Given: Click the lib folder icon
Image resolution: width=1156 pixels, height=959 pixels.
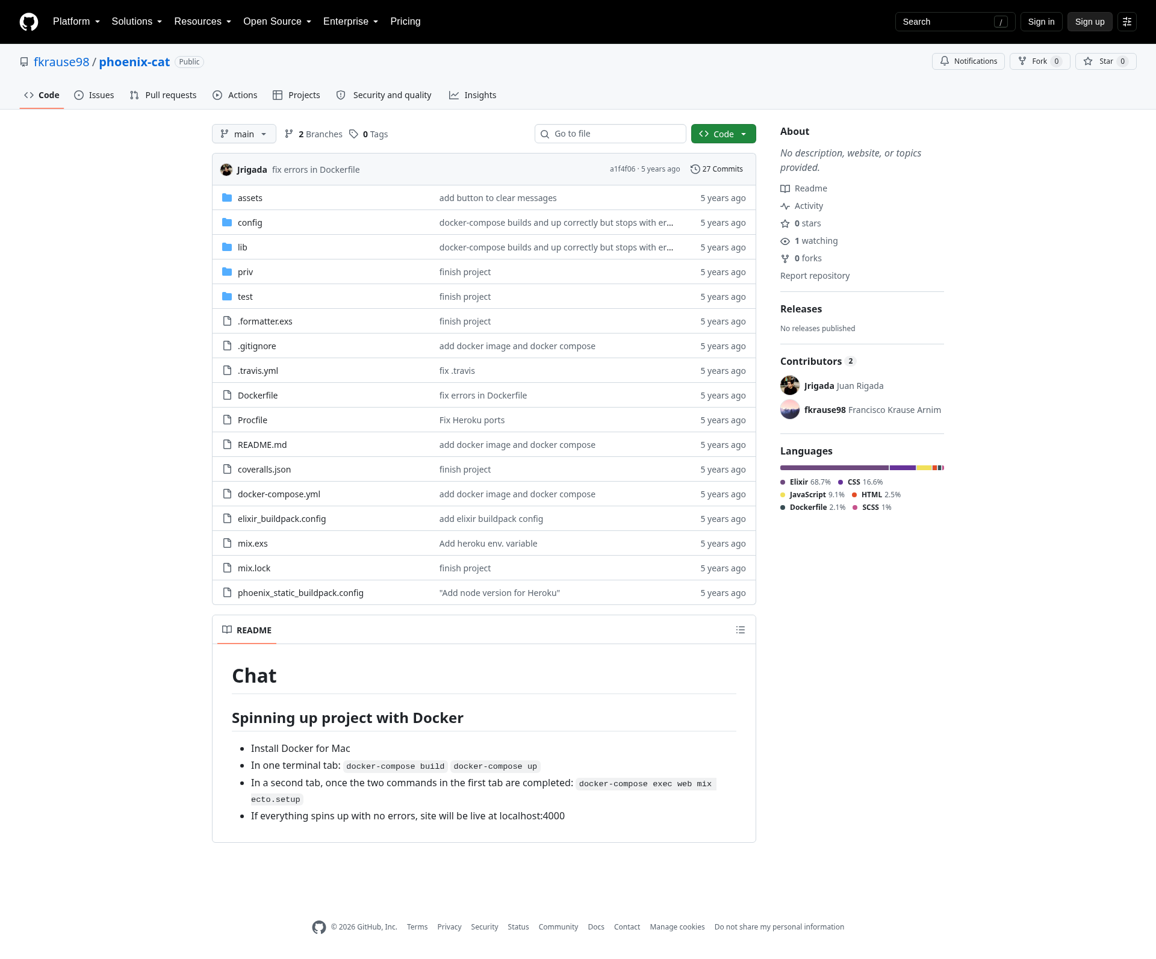Looking at the screenshot, I should (227, 247).
